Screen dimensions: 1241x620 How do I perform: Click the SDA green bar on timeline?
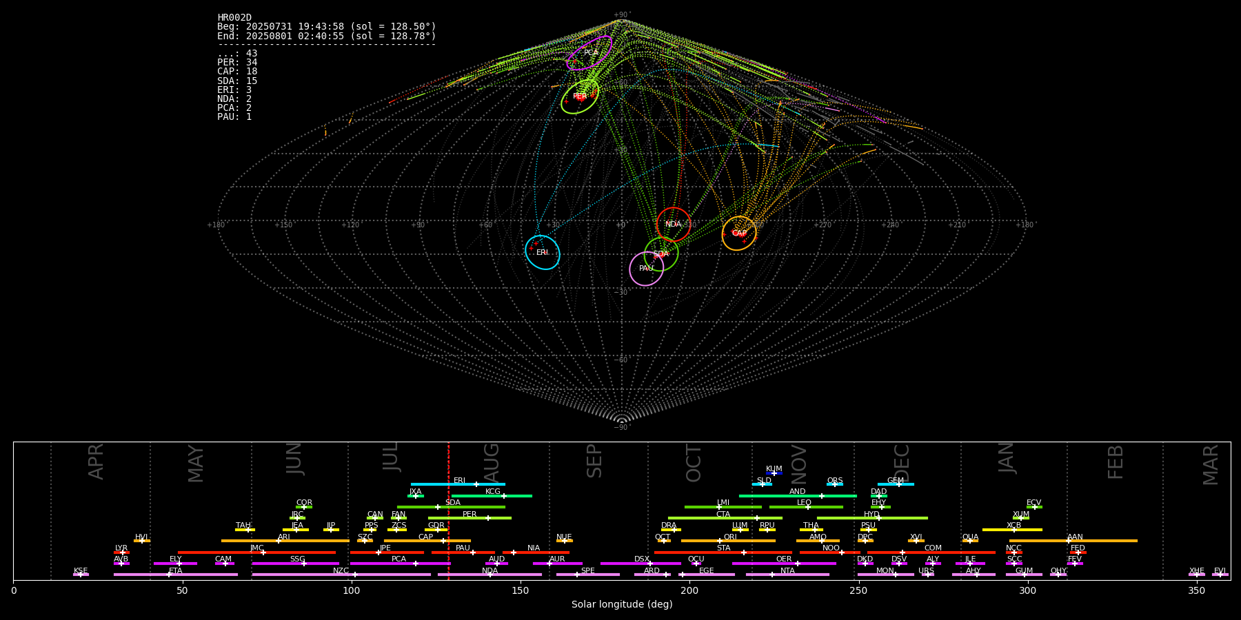[451, 507]
